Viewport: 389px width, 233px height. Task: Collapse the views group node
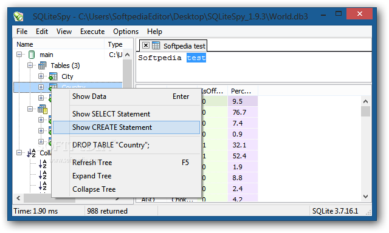pos(30,109)
